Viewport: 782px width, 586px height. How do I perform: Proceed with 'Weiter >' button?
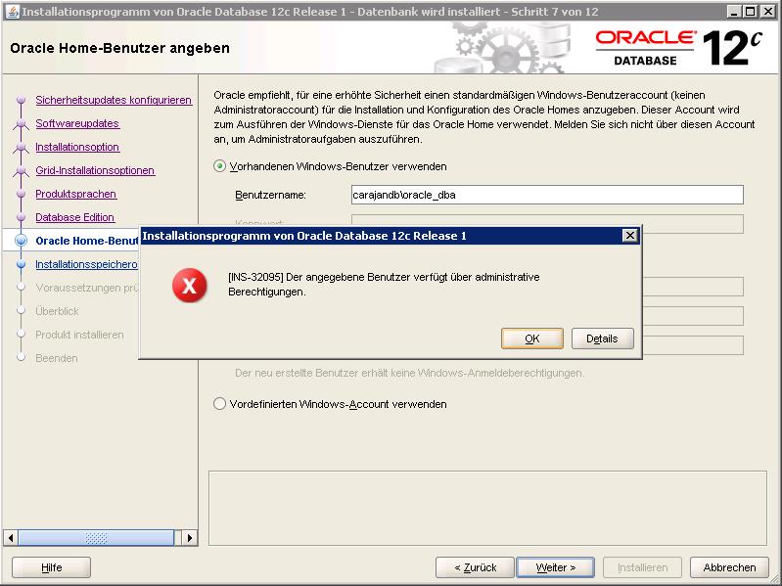point(556,567)
